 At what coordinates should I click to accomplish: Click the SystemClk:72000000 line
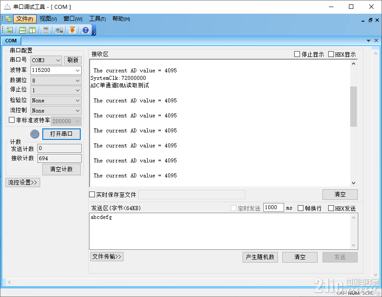pos(118,78)
